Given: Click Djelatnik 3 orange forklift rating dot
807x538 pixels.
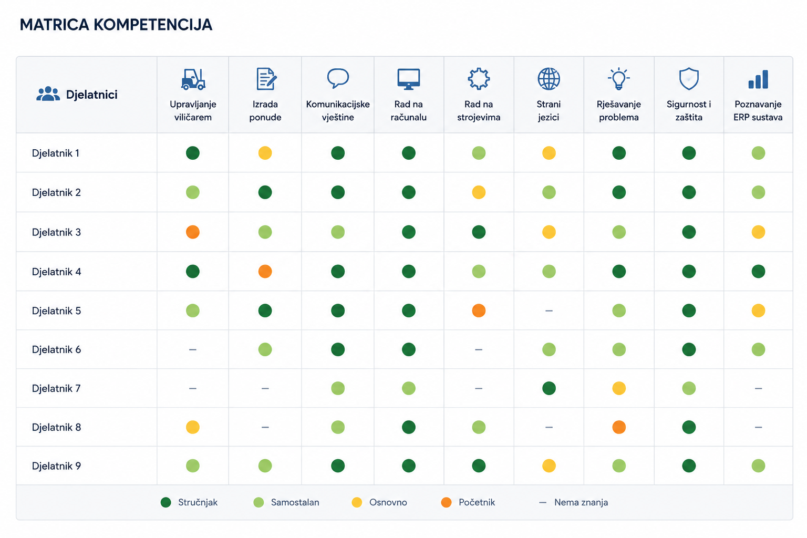Looking at the screenshot, I should tap(193, 232).
